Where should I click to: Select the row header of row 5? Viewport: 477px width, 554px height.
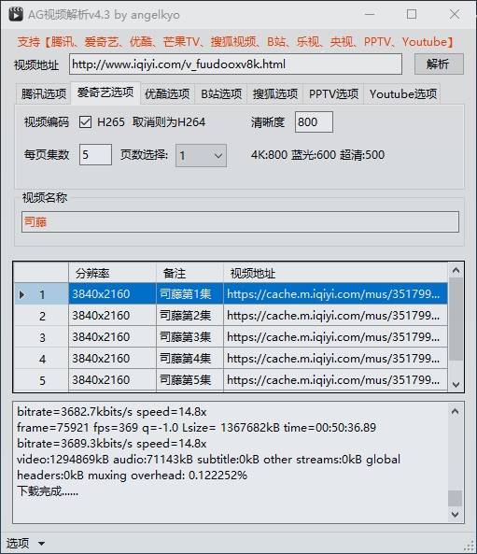(41, 380)
